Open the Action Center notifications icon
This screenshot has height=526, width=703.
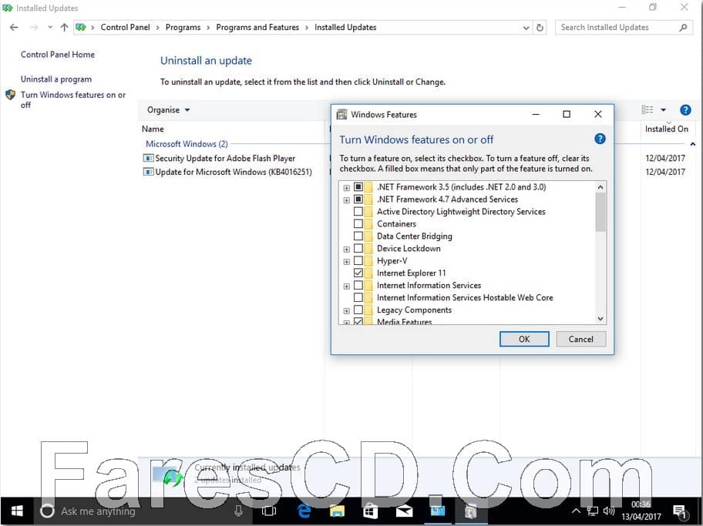click(679, 511)
